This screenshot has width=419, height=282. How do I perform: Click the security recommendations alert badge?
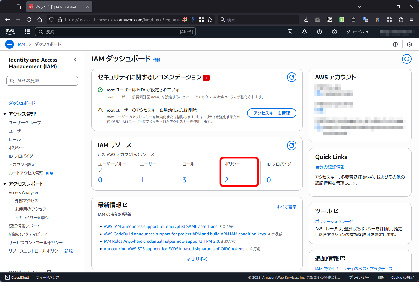point(206,78)
